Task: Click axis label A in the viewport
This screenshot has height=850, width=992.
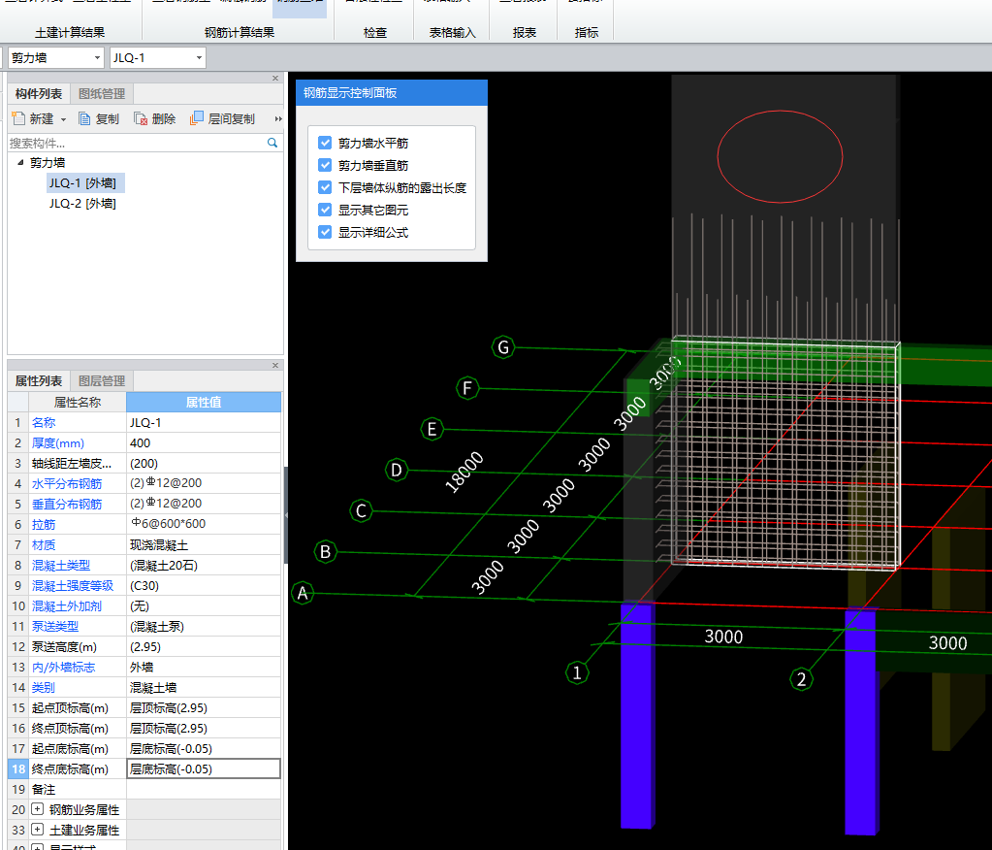Action: coord(303,593)
